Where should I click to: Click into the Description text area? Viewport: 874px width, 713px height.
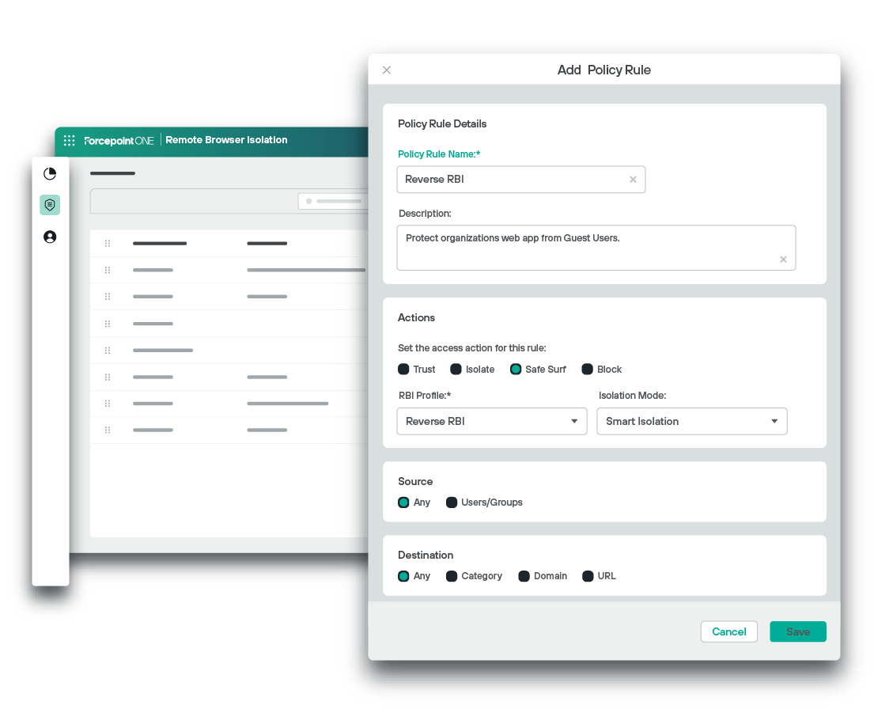(596, 248)
